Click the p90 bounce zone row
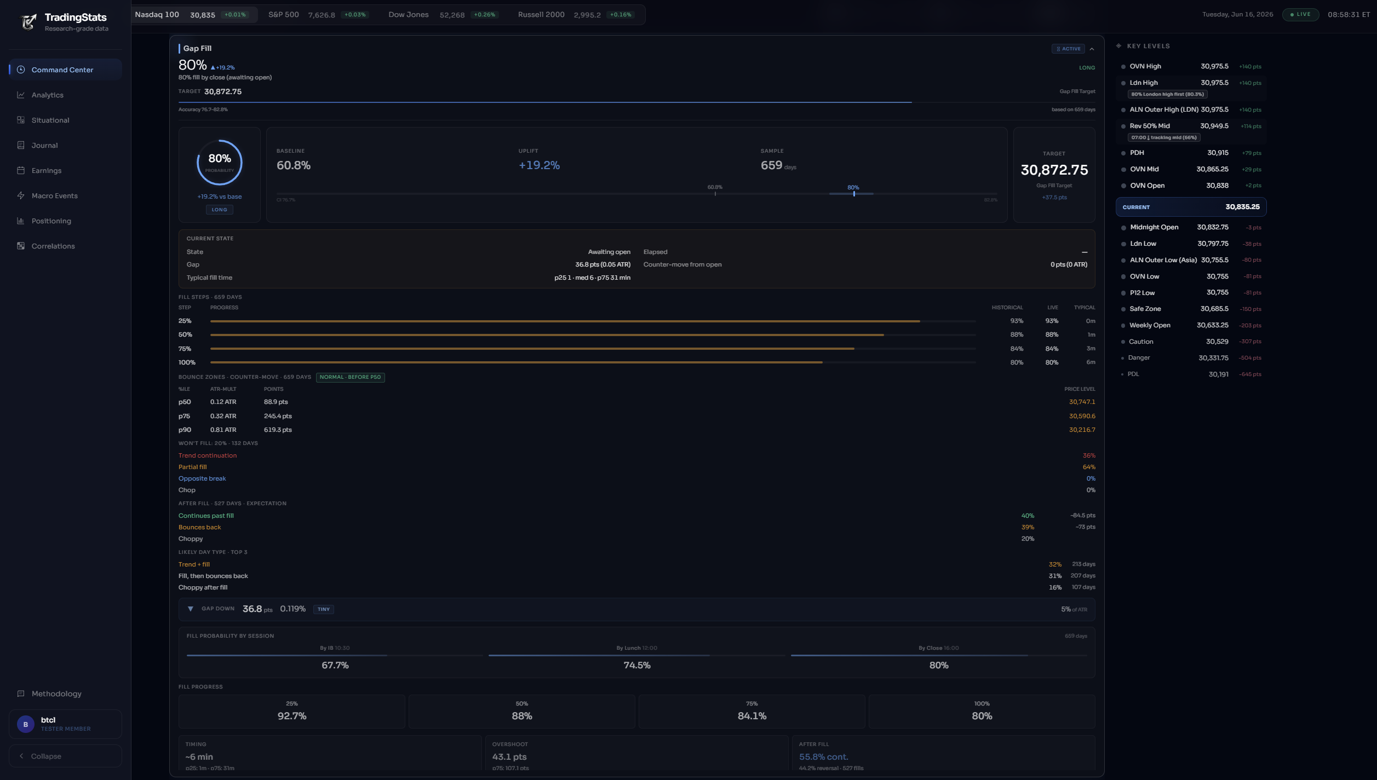The height and width of the screenshot is (780, 1377). (636, 430)
